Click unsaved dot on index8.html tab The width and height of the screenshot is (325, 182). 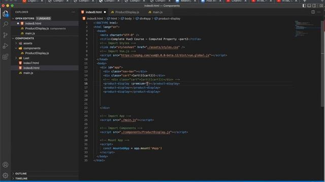(x=105, y=12)
